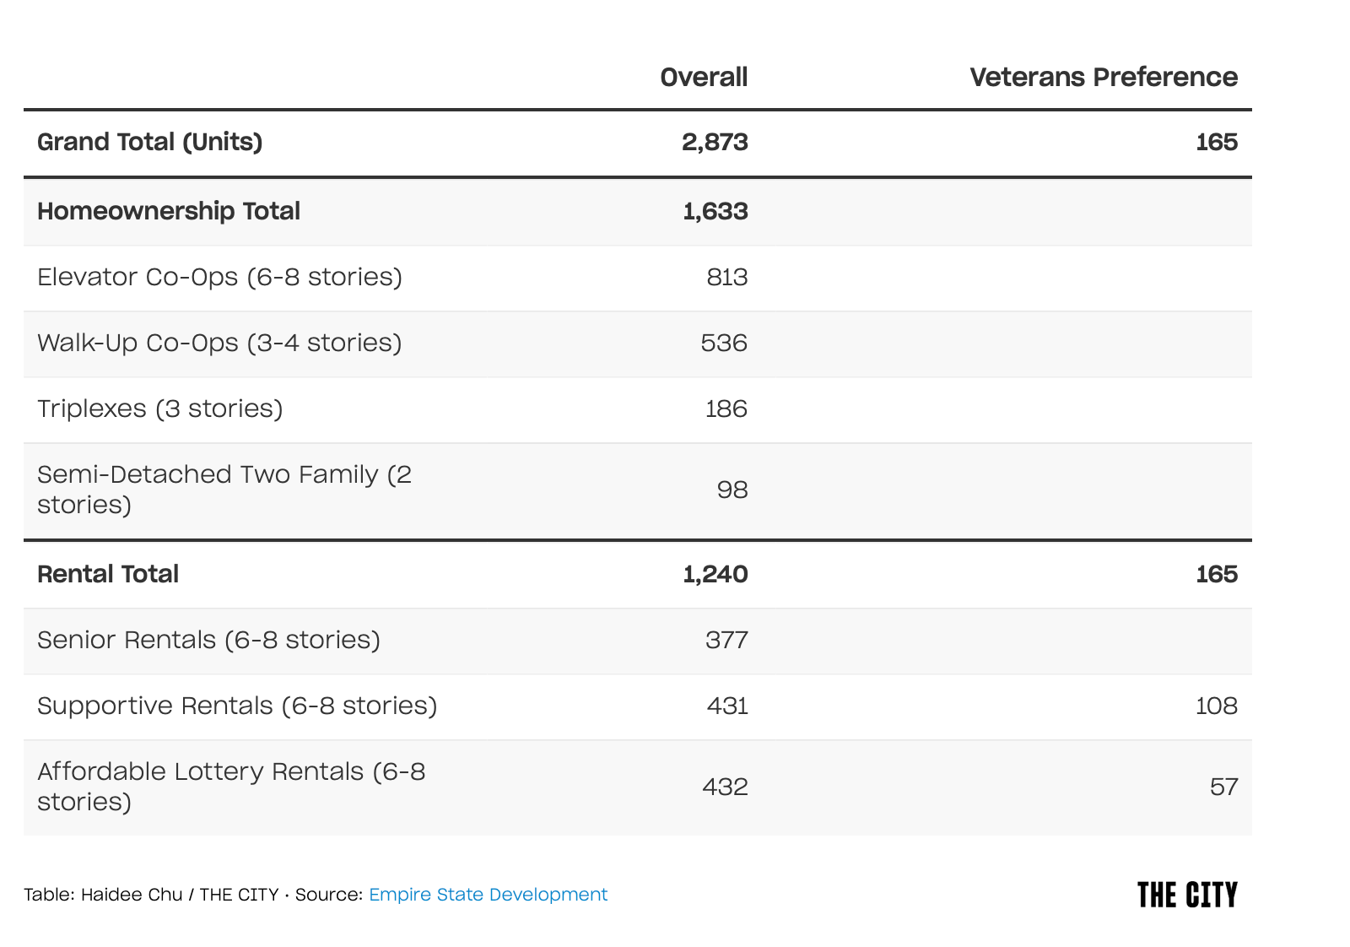Click the Rental Total veterans value 165
The image size is (1350, 947).
pos(1217,574)
